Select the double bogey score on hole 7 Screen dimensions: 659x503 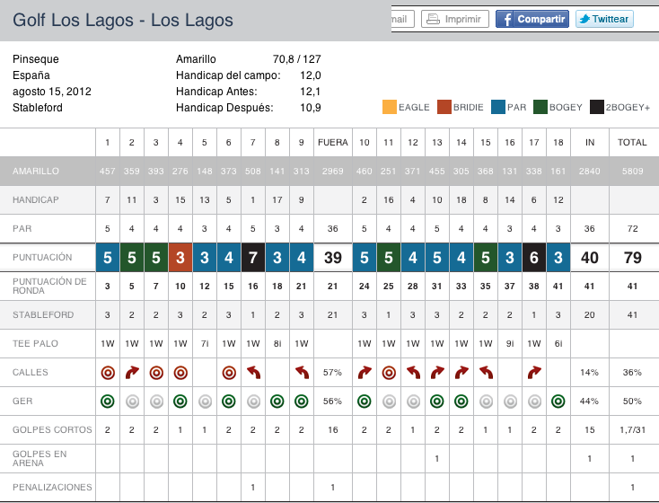click(x=253, y=258)
